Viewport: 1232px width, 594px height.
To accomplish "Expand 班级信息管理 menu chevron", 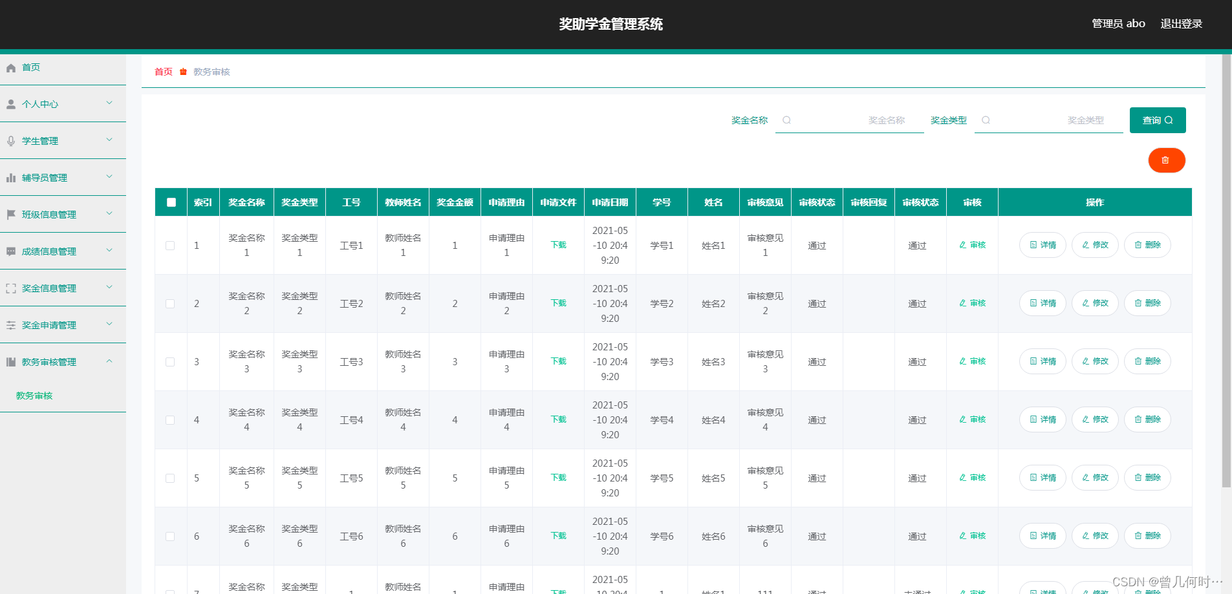I will coord(109,213).
